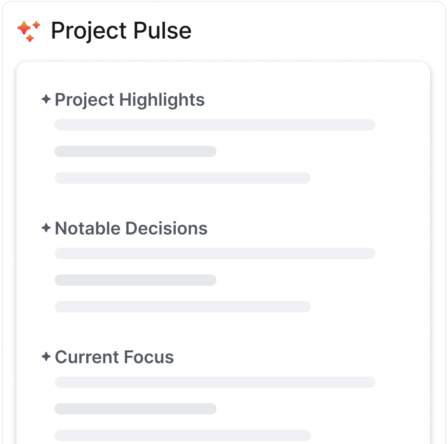Click the sparkle icon beside Project Highlights

[46, 99]
